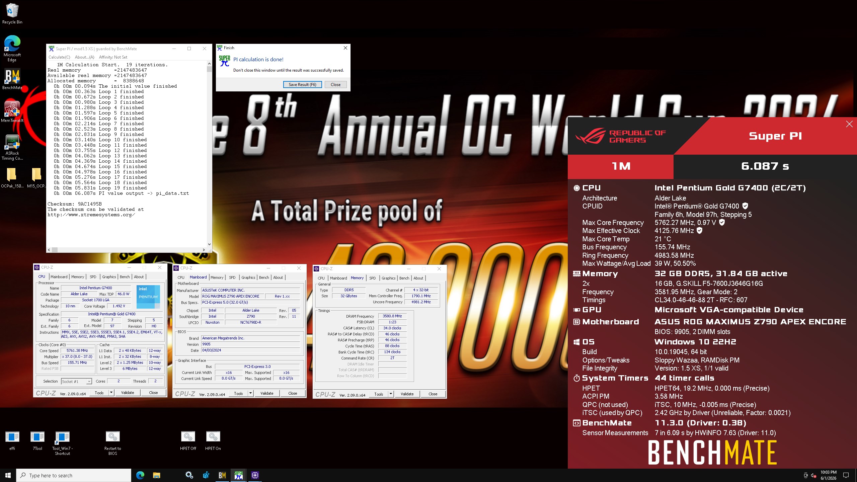Viewport: 857px width, 482px height.
Task: Click the muted volume tray icon
Action: 813,475
